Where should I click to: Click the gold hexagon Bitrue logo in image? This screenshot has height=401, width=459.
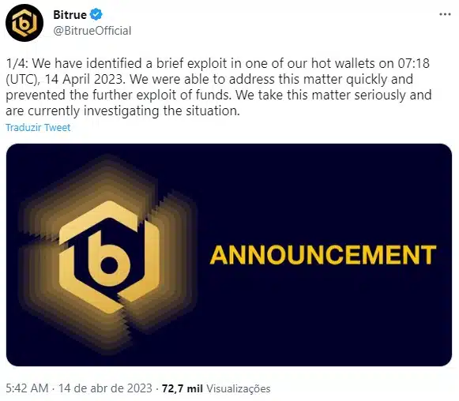(109, 257)
